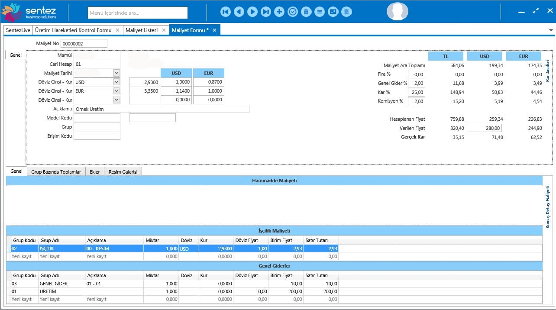Open USD Döviz Cinsi dropdown
The height and width of the screenshot is (310, 556).
tap(116, 82)
